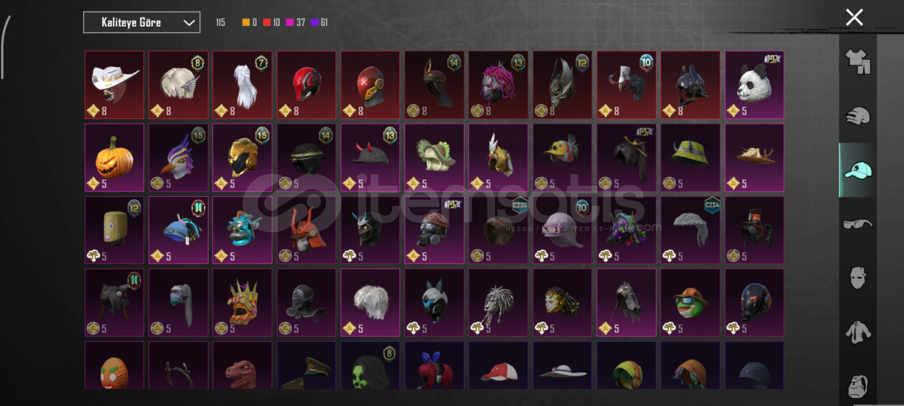
Task: Select the white cowboy hat item
Action: pyautogui.click(x=114, y=85)
